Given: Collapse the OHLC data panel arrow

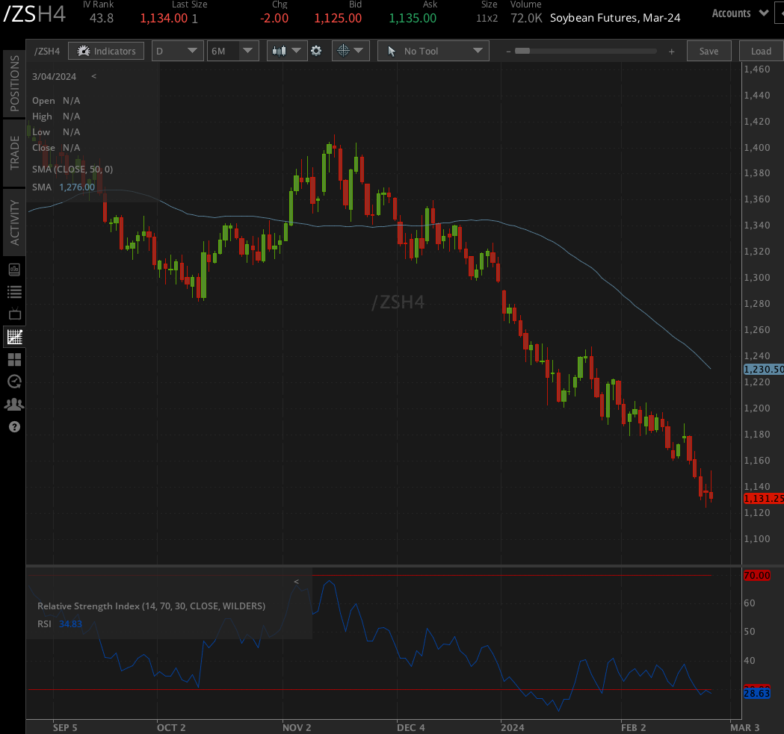Looking at the screenshot, I should (x=93, y=76).
